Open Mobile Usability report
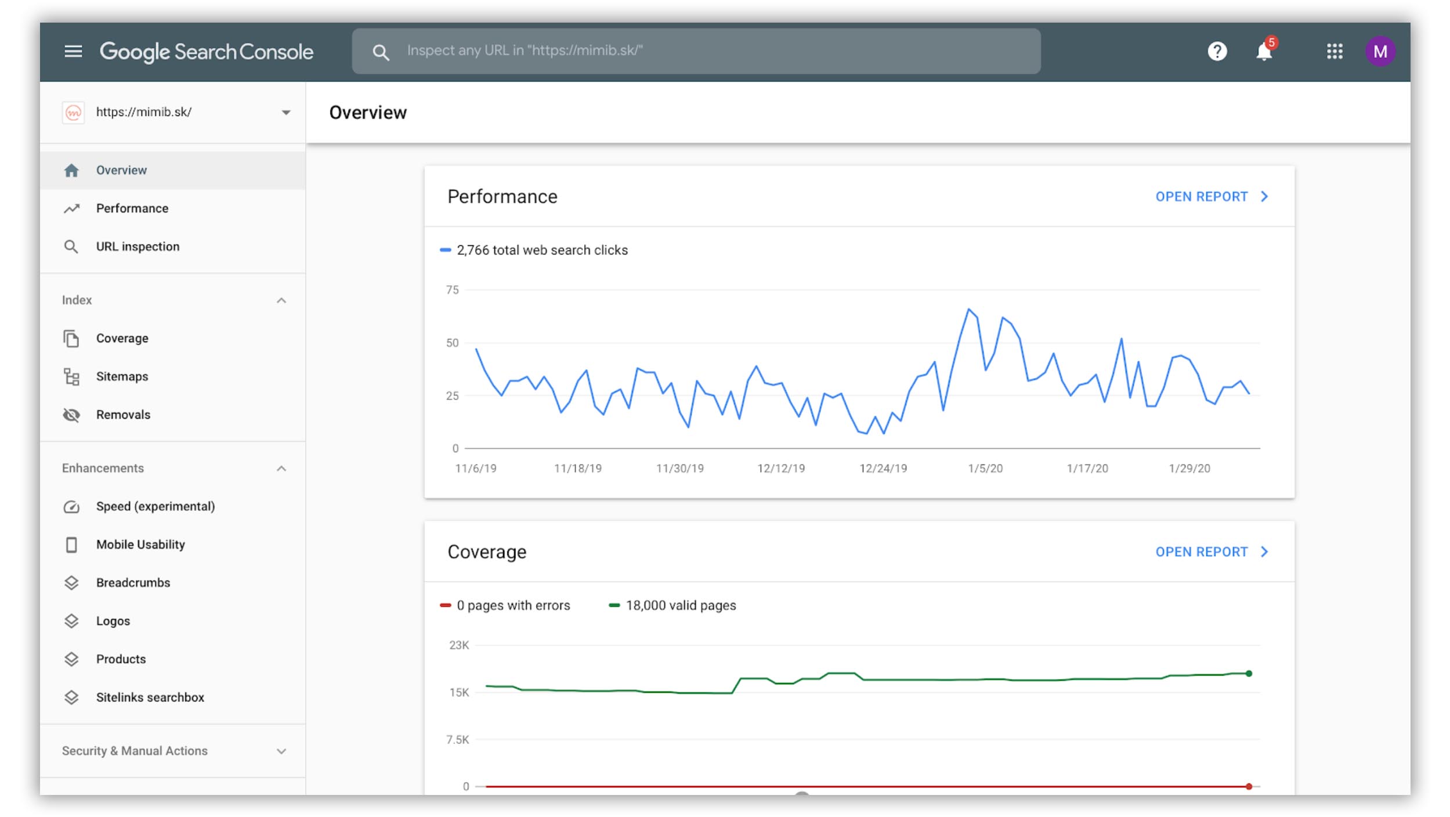1450x817 pixels. tap(172, 544)
